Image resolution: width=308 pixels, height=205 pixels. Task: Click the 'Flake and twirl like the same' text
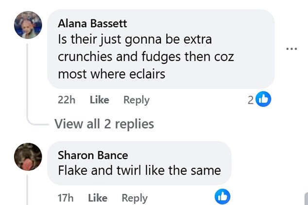(139, 170)
